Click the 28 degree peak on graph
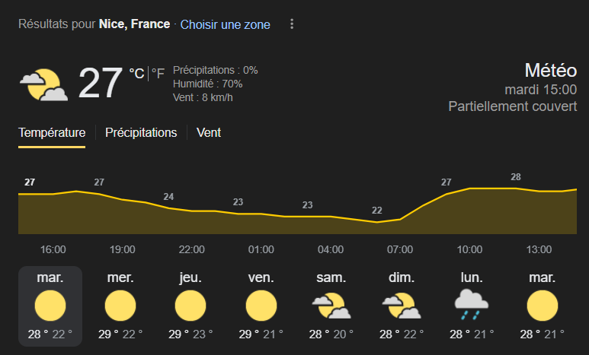The image size is (589, 355). [516, 187]
